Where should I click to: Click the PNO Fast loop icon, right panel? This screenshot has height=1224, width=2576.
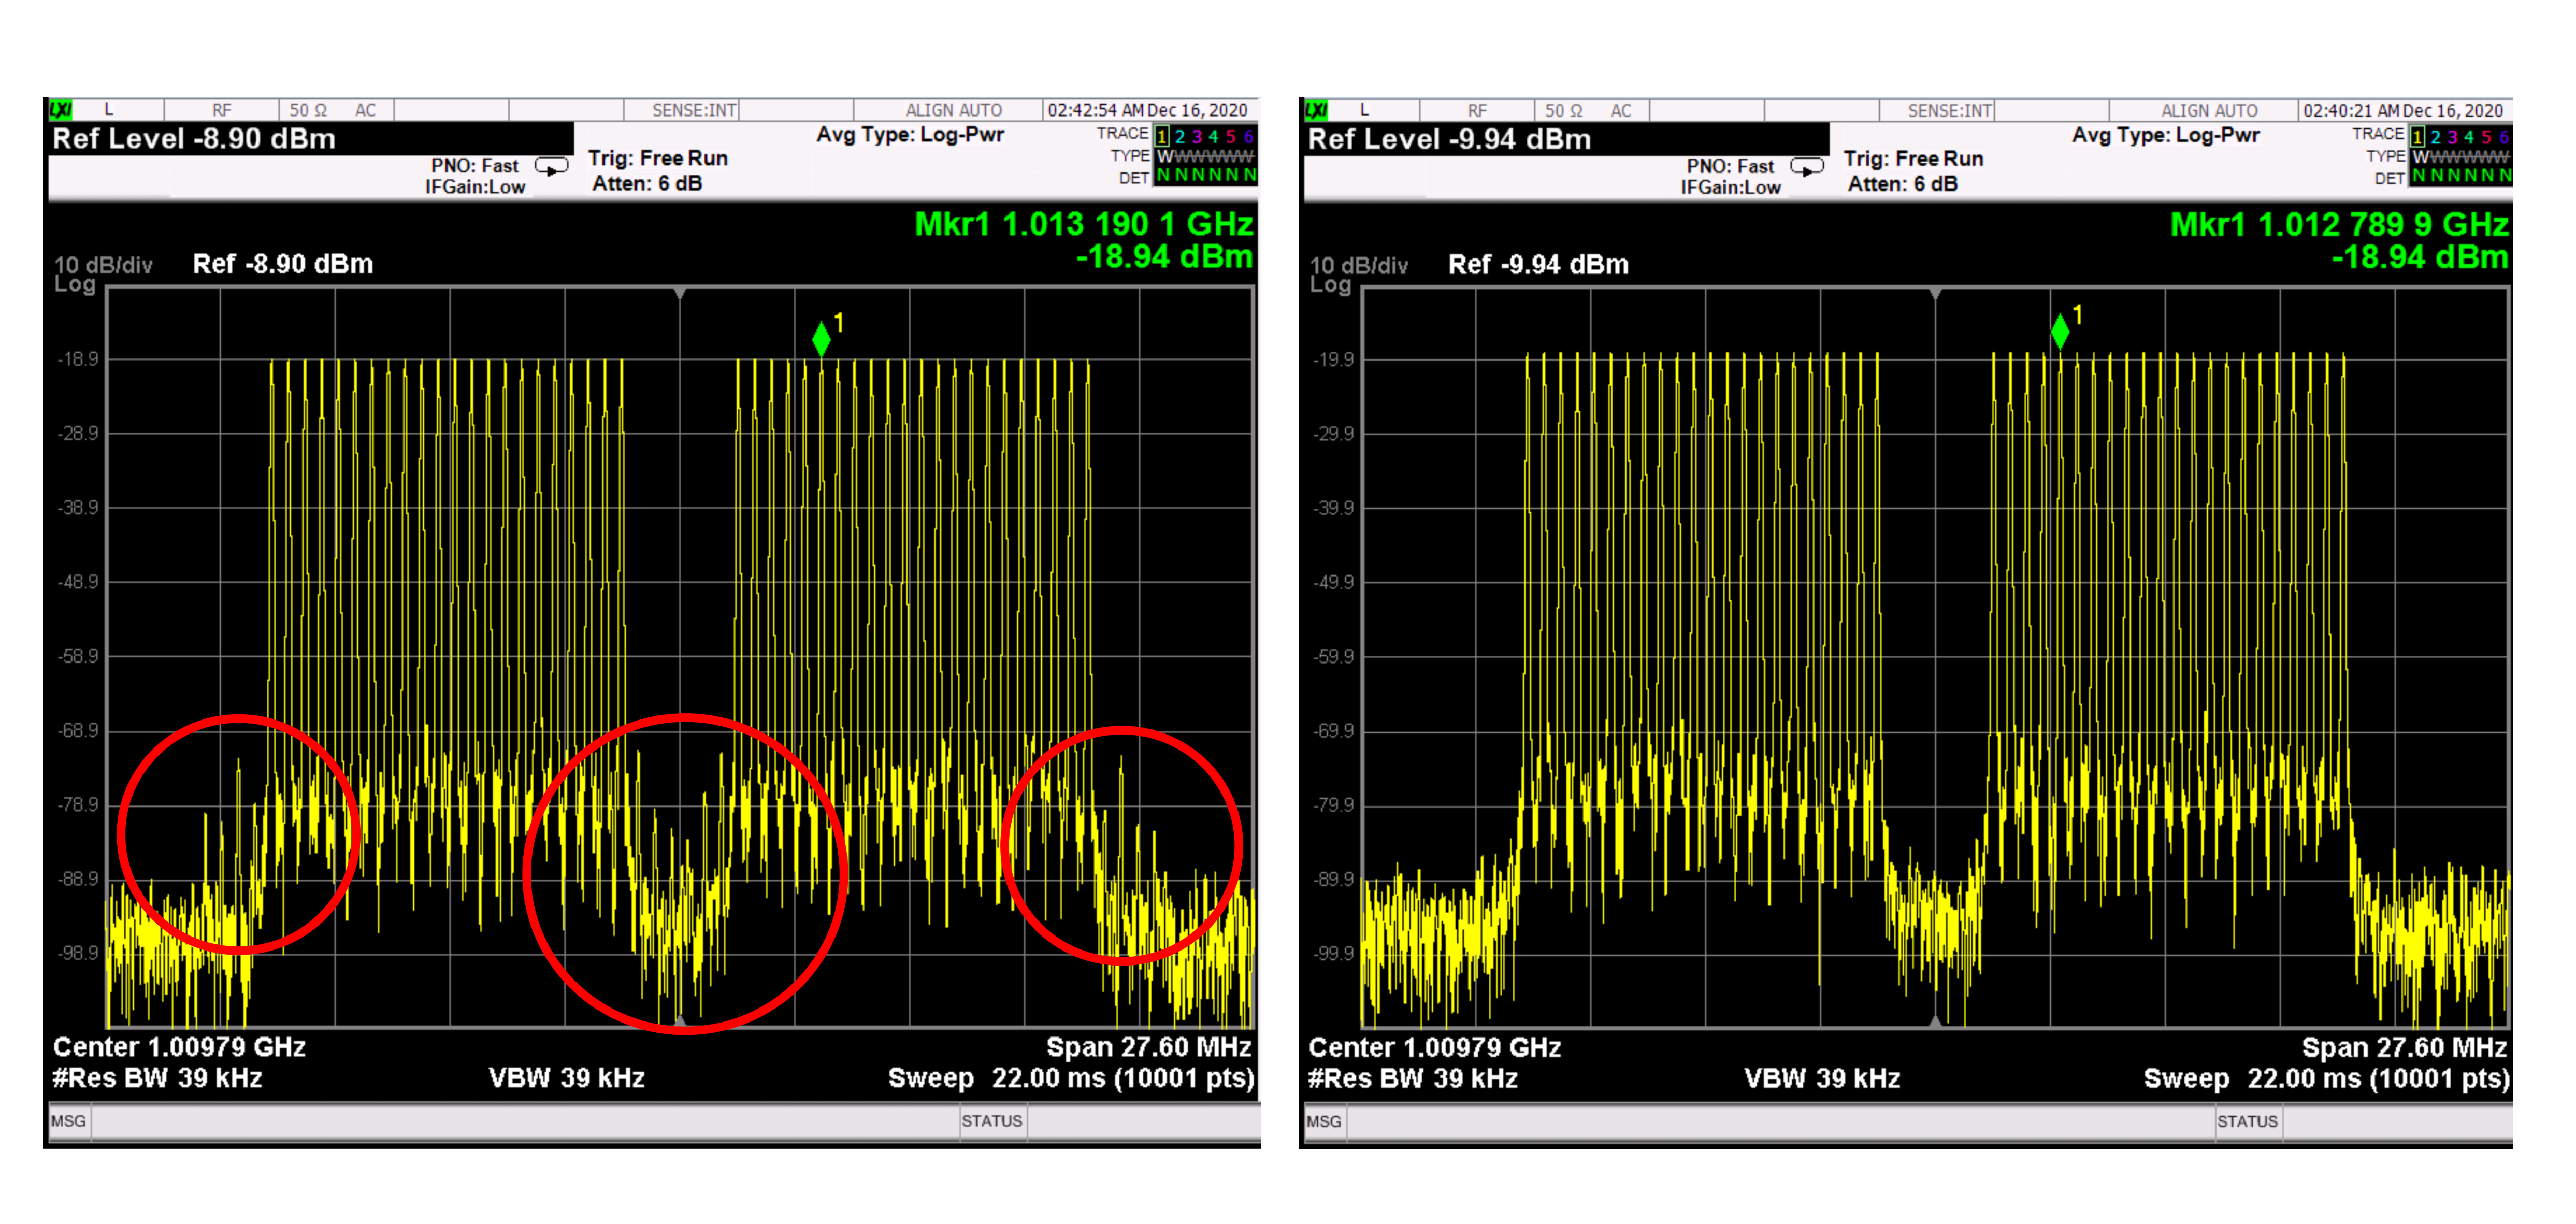pyautogui.click(x=1806, y=166)
